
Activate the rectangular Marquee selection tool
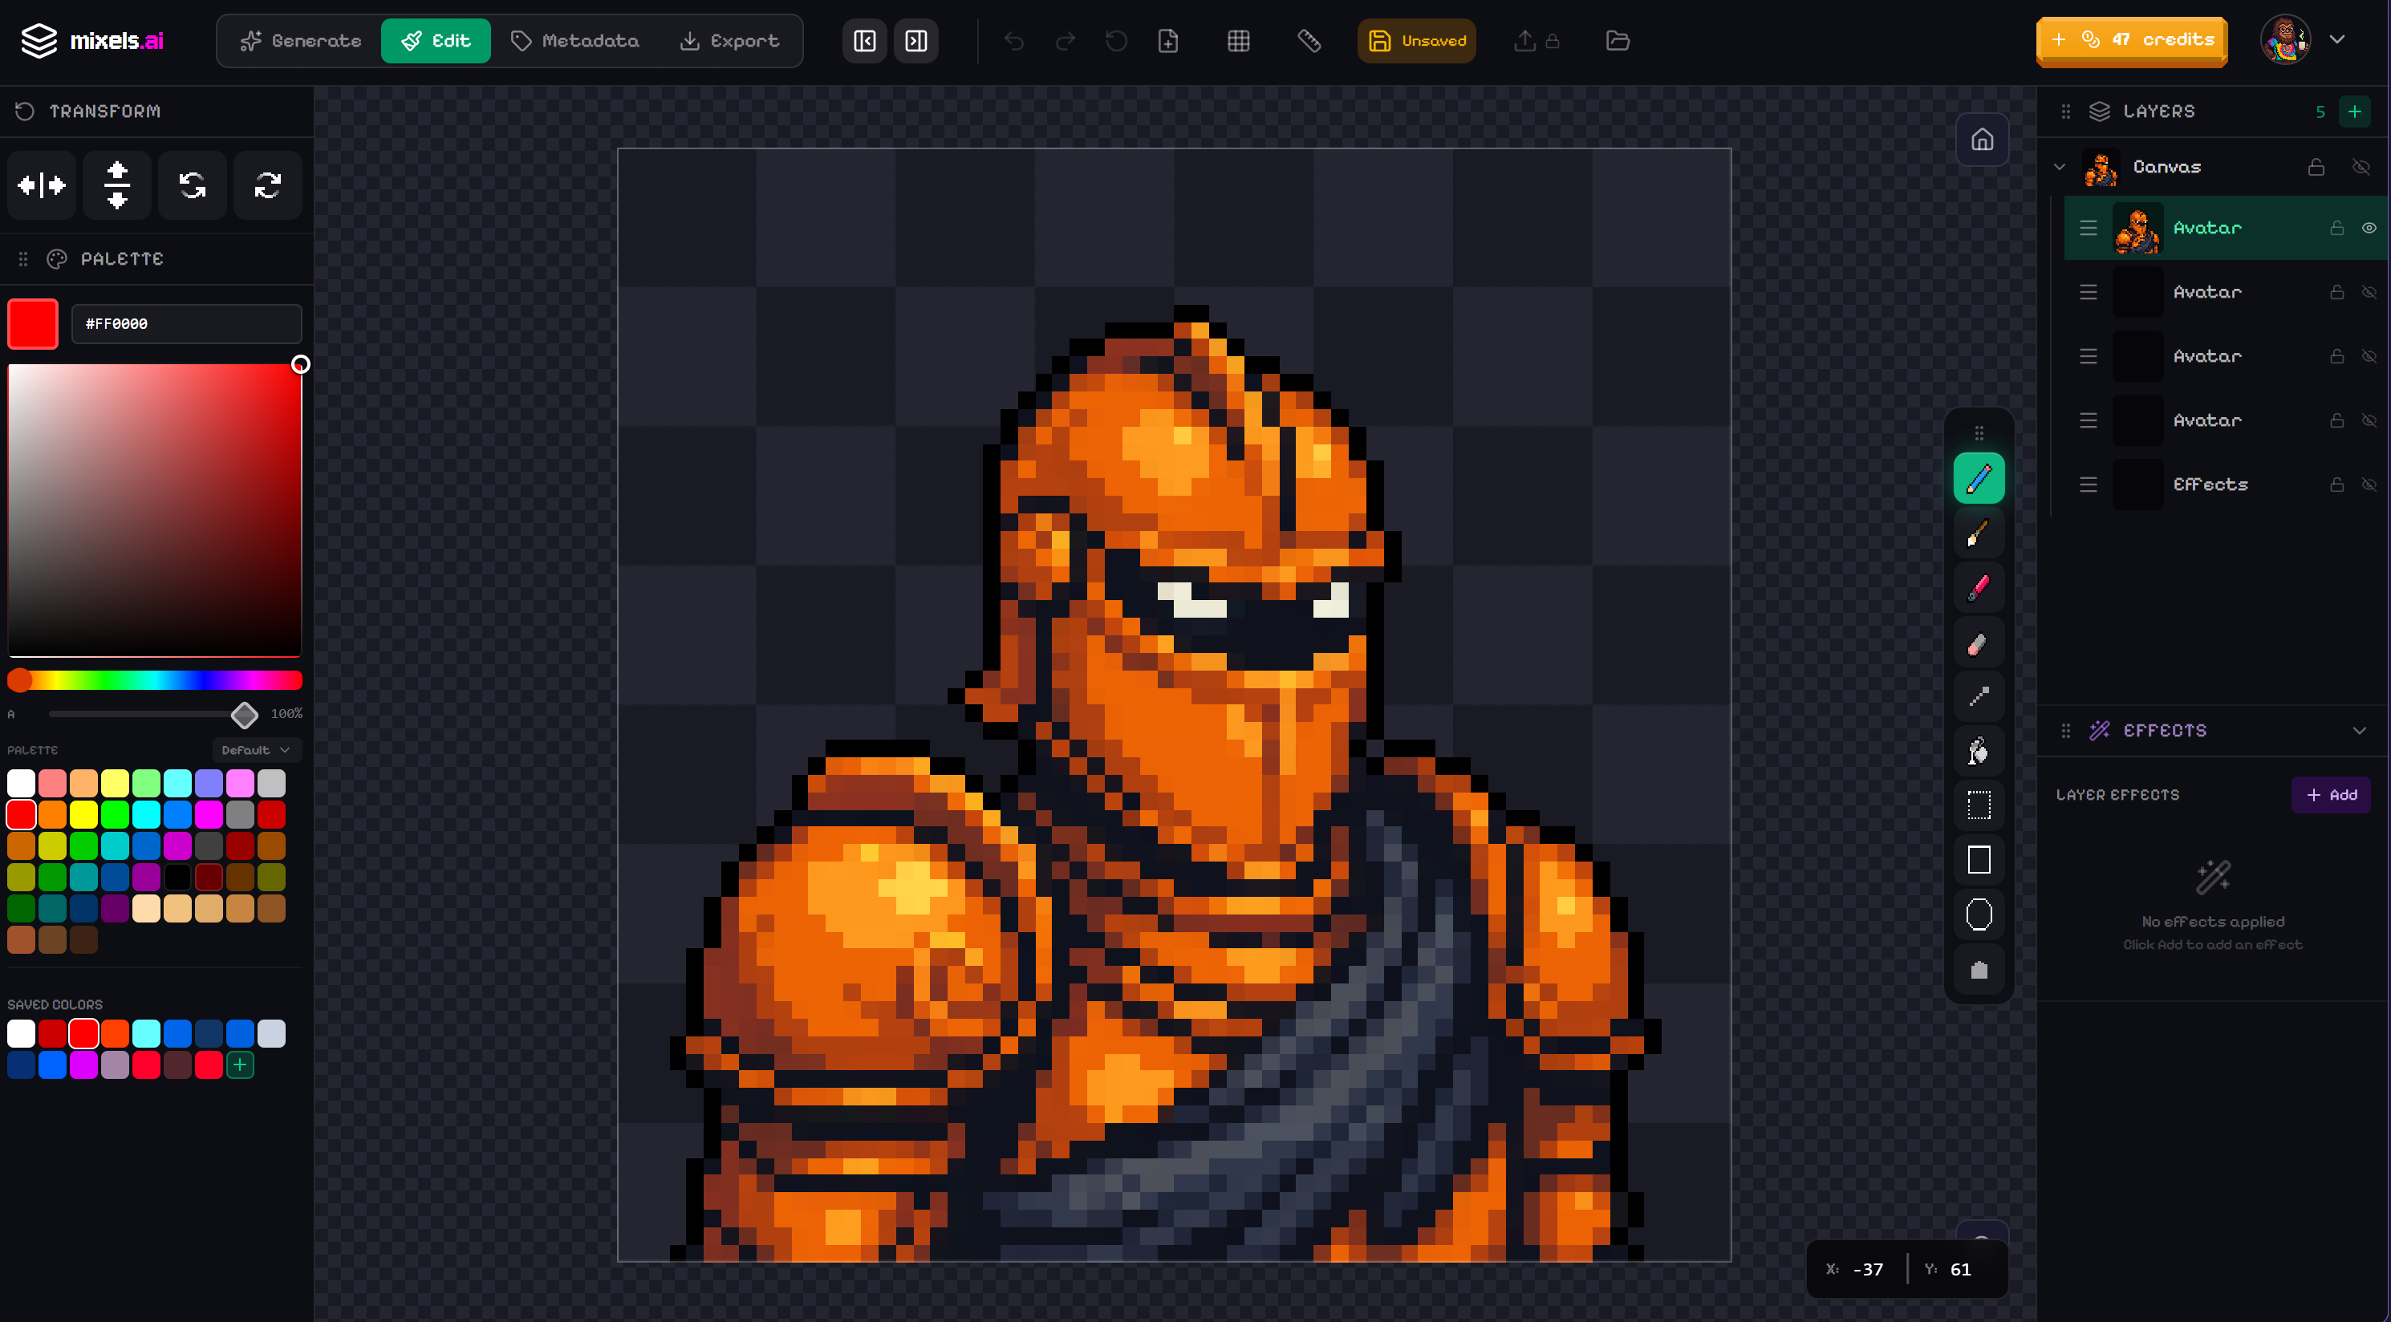click(1979, 805)
